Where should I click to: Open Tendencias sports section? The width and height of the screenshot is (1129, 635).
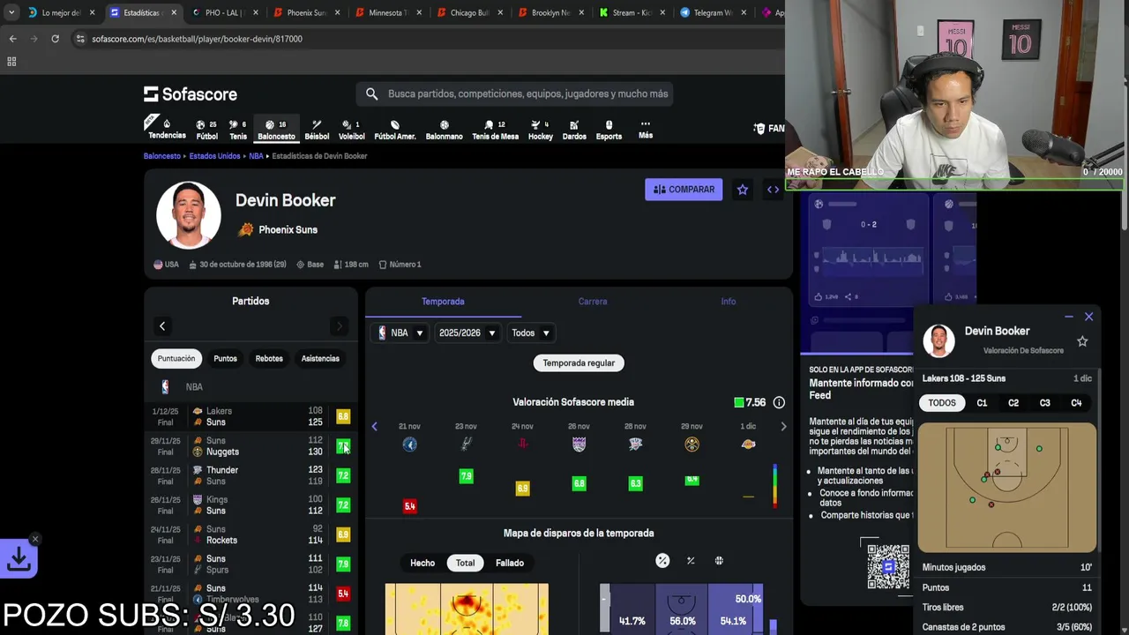(167, 129)
